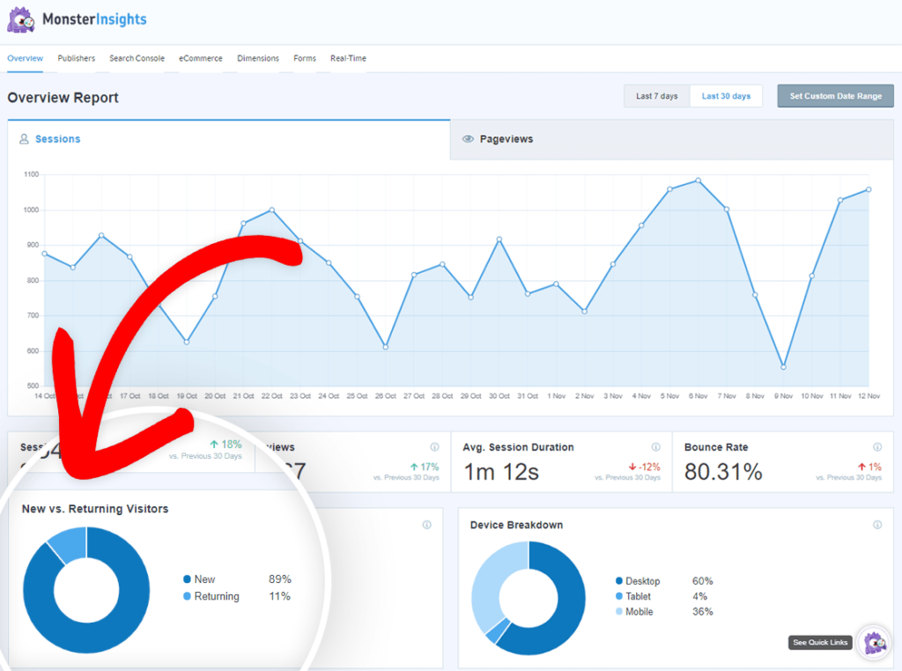This screenshot has width=902, height=671.
Task: Open the monster Quick Links floating icon
Action: pyautogui.click(x=874, y=642)
